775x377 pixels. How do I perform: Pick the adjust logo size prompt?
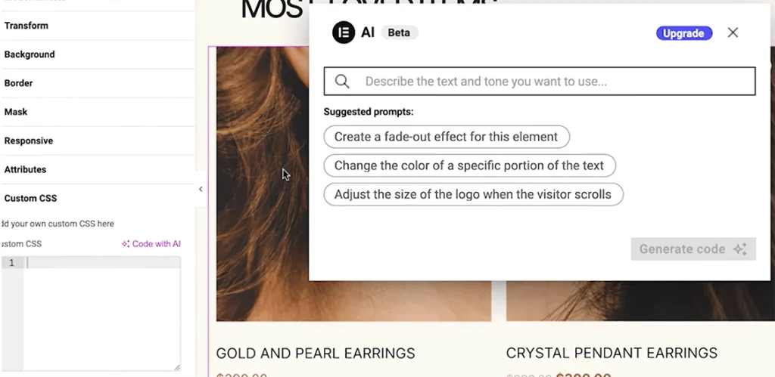[x=474, y=194]
